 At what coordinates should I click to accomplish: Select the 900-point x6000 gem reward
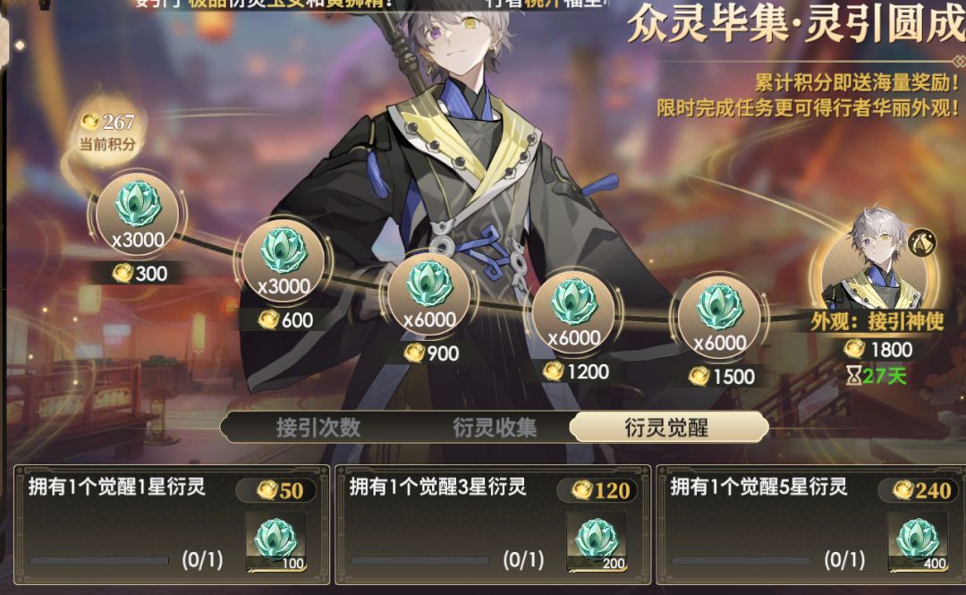[428, 293]
